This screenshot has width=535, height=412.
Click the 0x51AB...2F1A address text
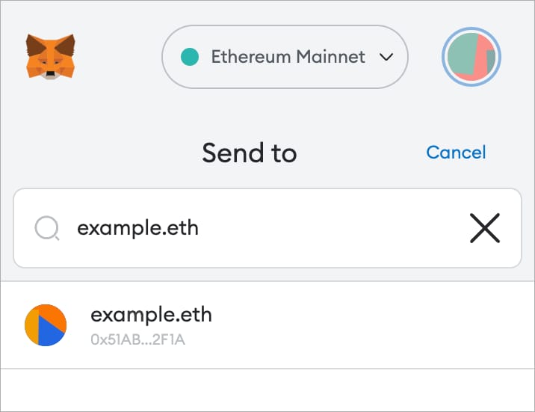point(137,339)
